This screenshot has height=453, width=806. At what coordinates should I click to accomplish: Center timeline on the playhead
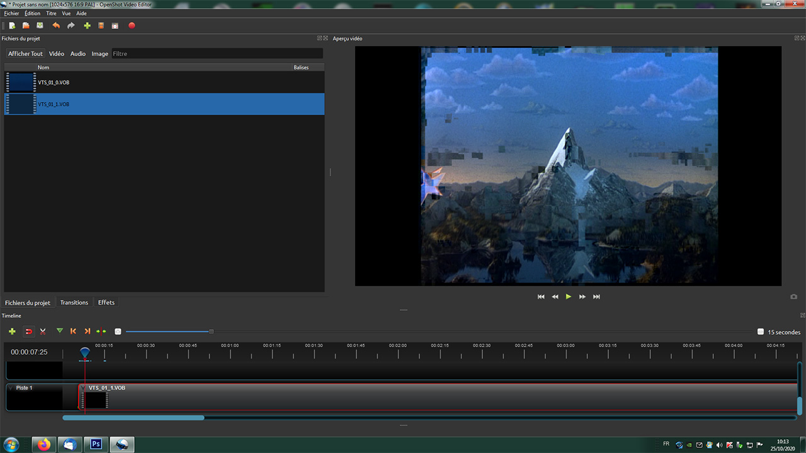[x=101, y=331]
